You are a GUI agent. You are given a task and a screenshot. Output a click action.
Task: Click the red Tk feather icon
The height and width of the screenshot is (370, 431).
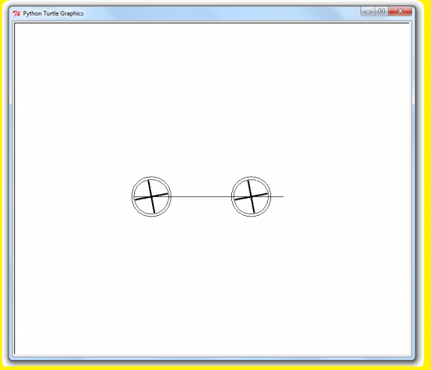click(x=16, y=13)
